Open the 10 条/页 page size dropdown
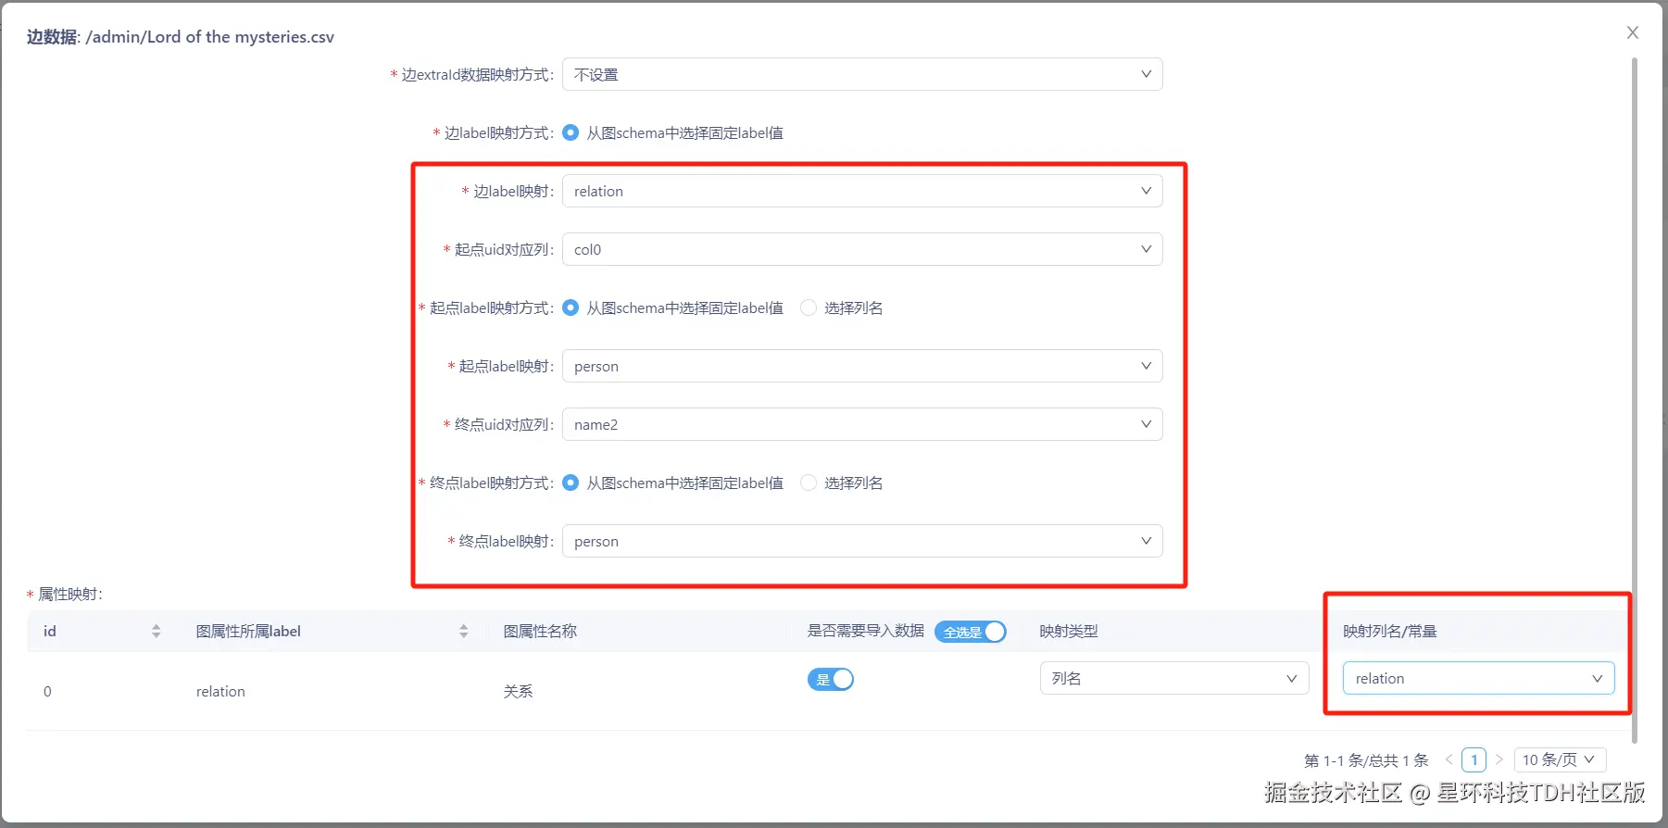This screenshot has width=1668, height=828. (1560, 759)
